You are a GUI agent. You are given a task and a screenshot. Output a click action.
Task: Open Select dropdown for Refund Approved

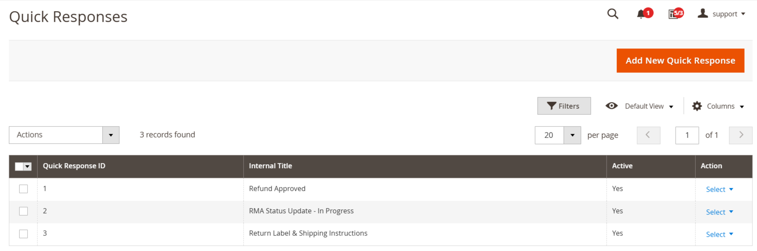coord(719,189)
